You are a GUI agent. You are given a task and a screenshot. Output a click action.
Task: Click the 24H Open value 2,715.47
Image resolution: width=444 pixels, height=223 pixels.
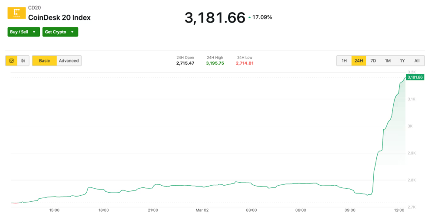pyautogui.click(x=185, y=63)
